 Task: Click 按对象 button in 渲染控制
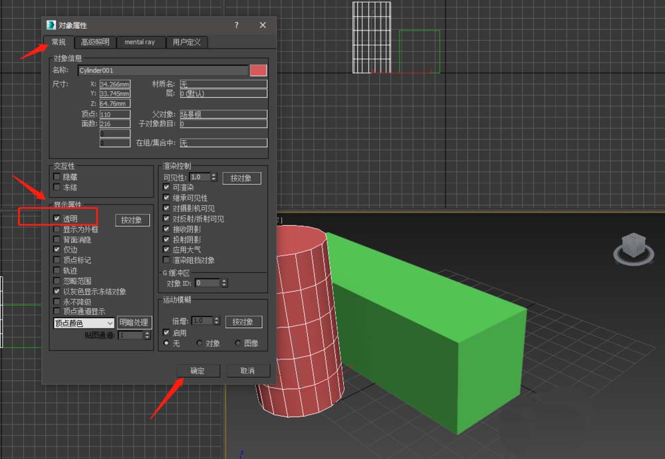click(241, 178)
